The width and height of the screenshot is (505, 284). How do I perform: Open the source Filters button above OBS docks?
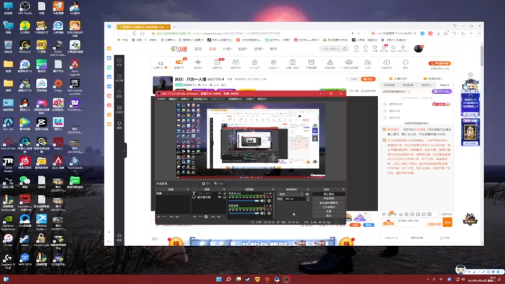click(219, 184)
